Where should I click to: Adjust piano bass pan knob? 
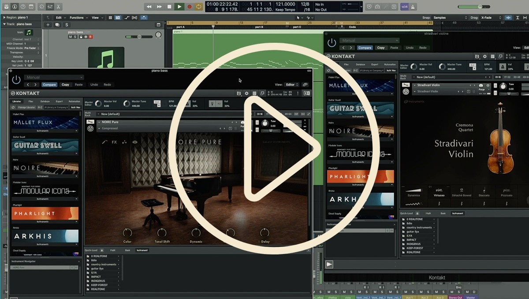coord(157,35)
